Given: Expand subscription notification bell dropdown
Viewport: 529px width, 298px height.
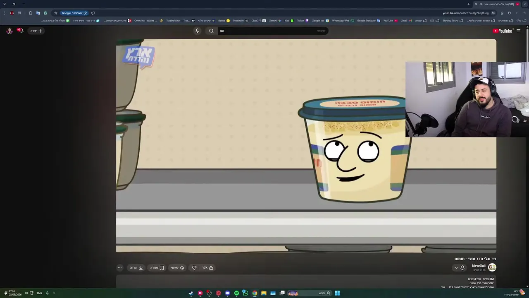Looking at the screenshot, I should [459, 268].
